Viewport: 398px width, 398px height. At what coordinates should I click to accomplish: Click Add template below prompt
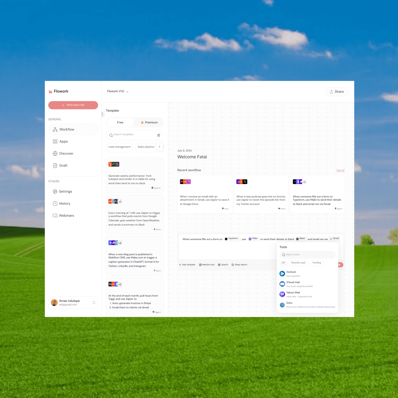pyautogui.click(x=187, y=265)
